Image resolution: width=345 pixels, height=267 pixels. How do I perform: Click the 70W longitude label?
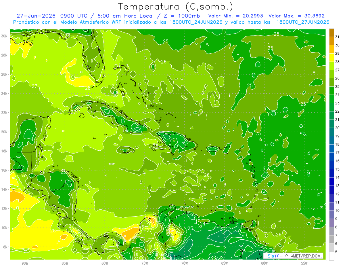(185, 264)
